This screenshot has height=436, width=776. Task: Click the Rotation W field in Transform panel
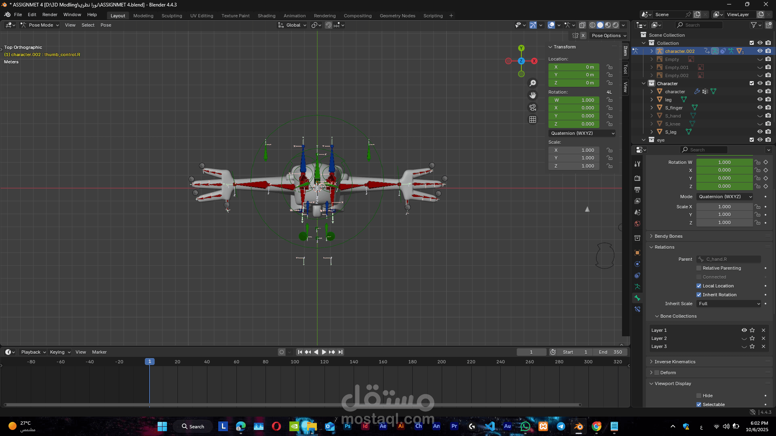tap(574, 100)
